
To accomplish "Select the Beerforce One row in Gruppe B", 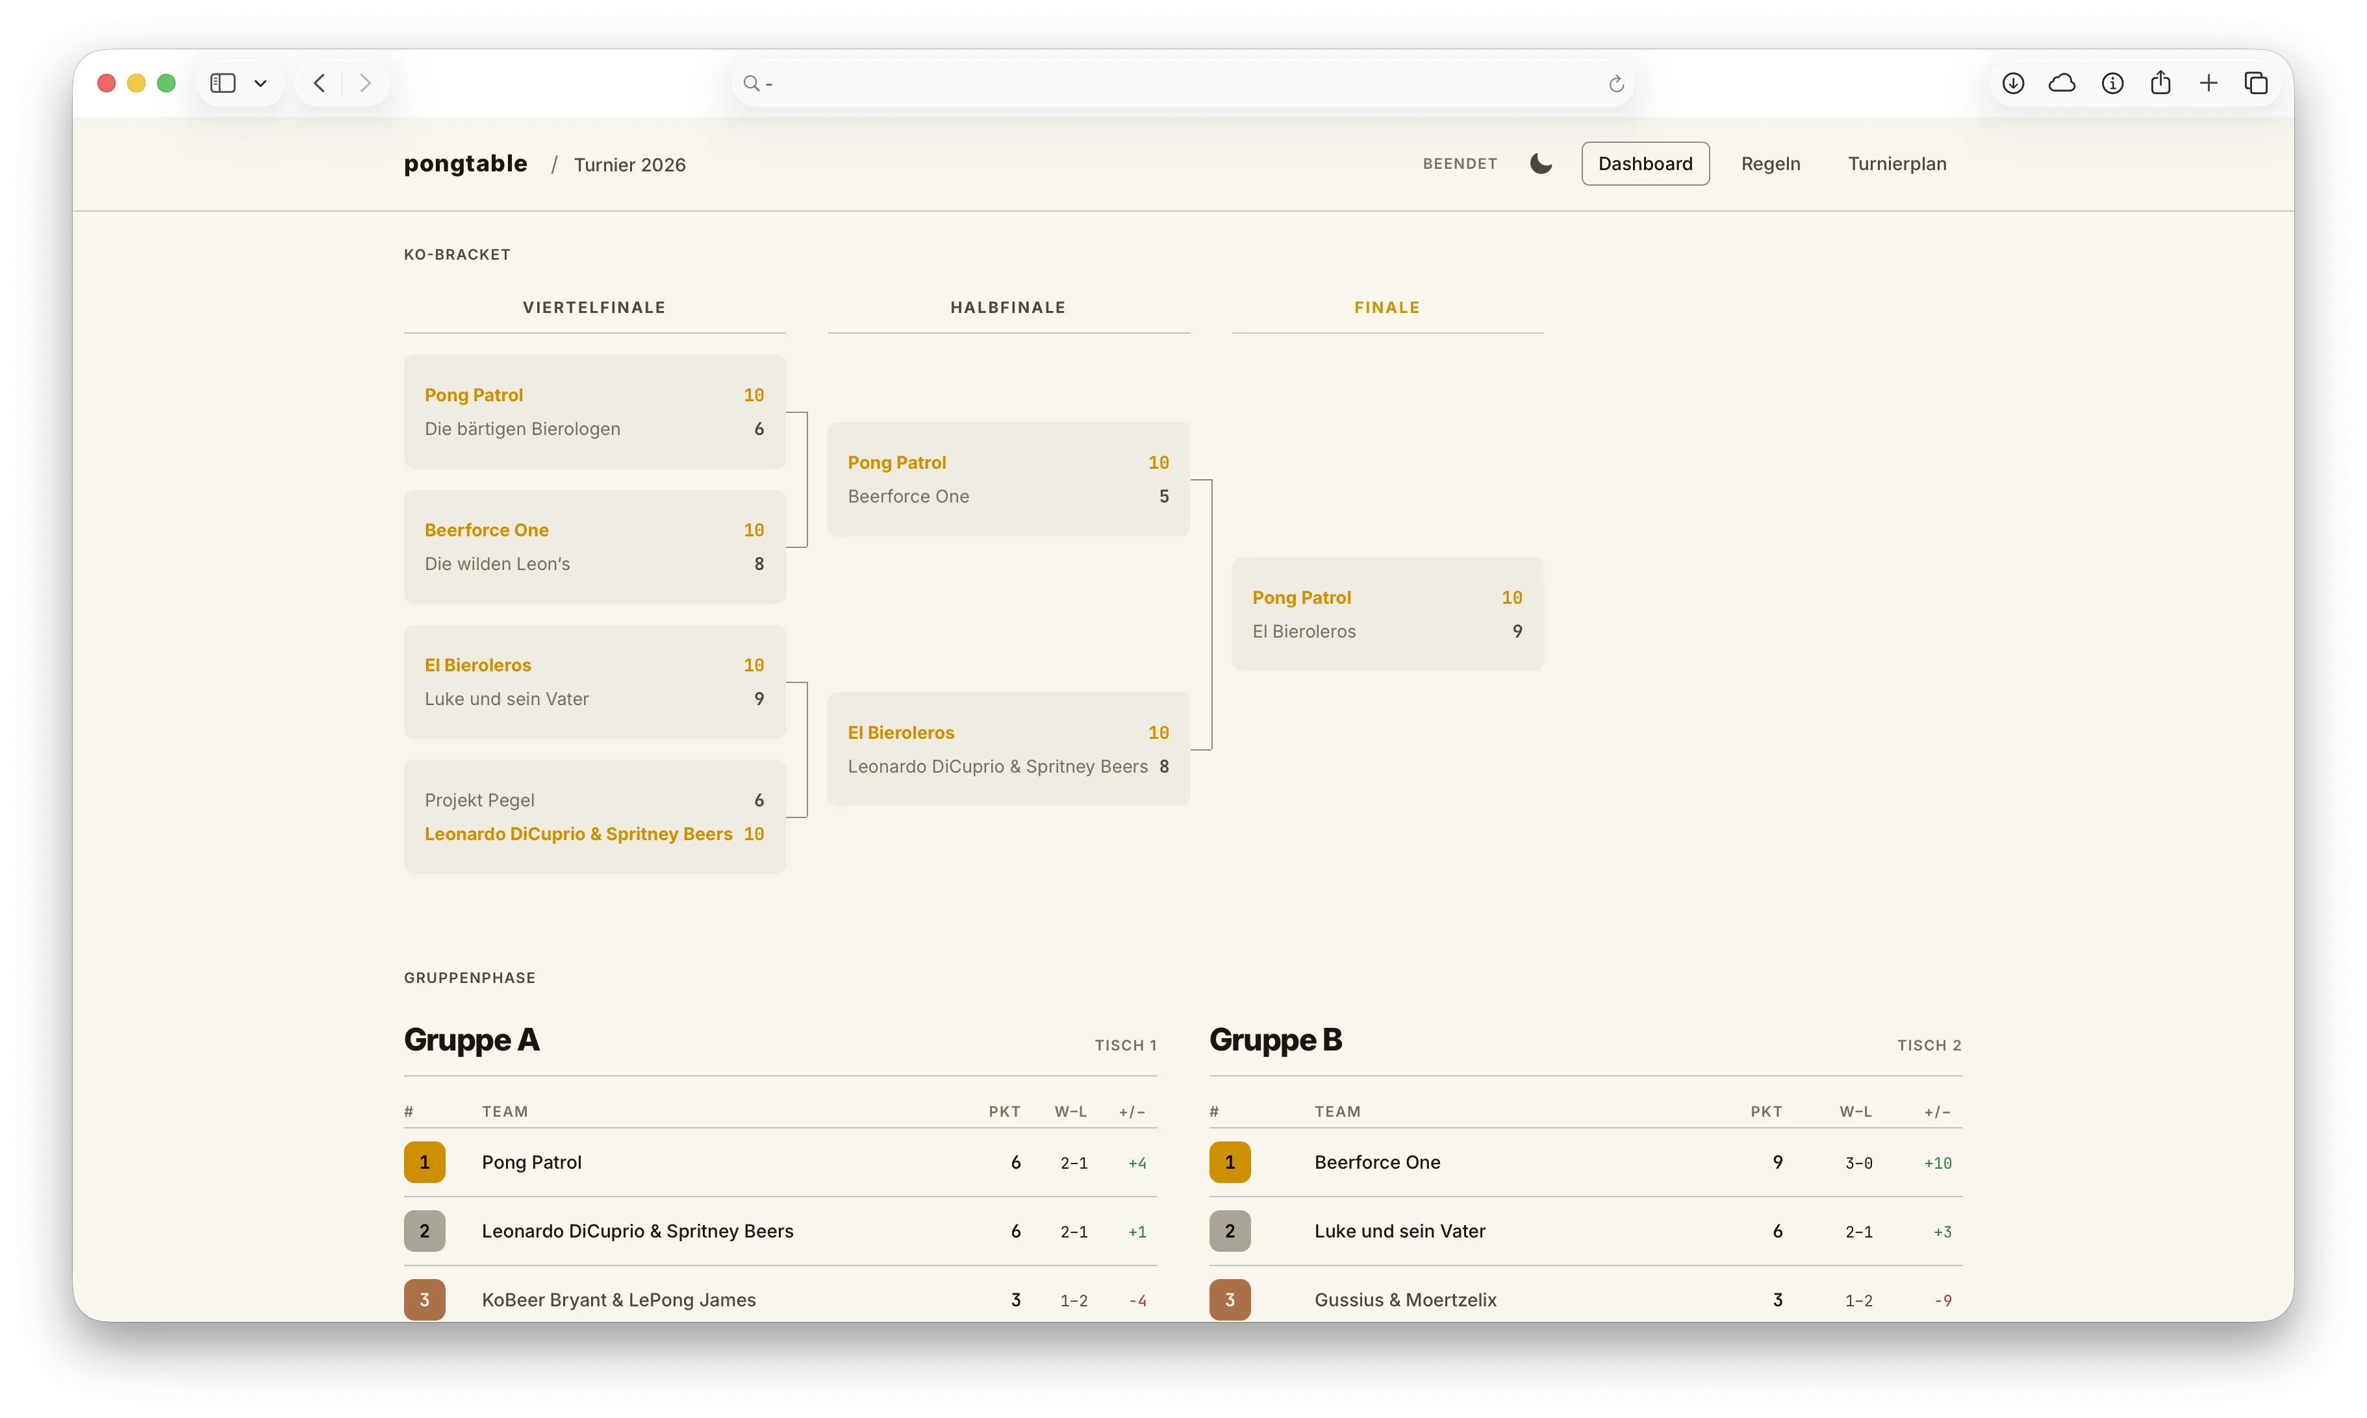I will 1585,1163.
